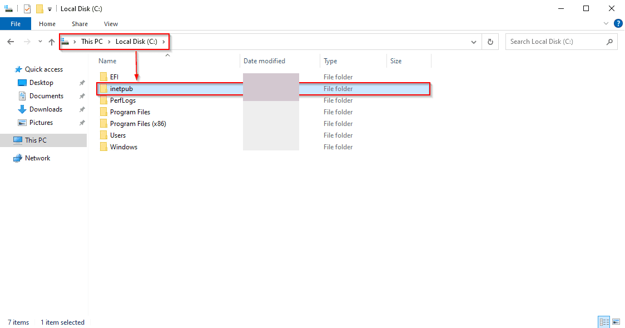Select the Users folder
Viewport: 625px width, 328px height.
point(118,135)
